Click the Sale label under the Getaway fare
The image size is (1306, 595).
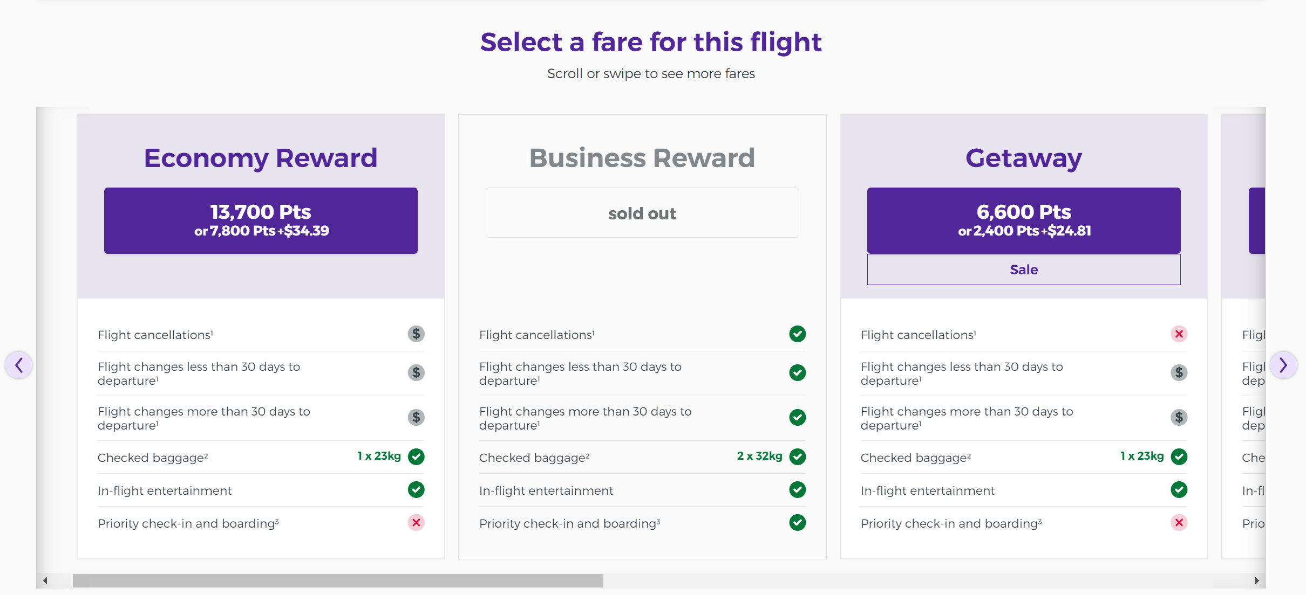[x=1024, y=269]
